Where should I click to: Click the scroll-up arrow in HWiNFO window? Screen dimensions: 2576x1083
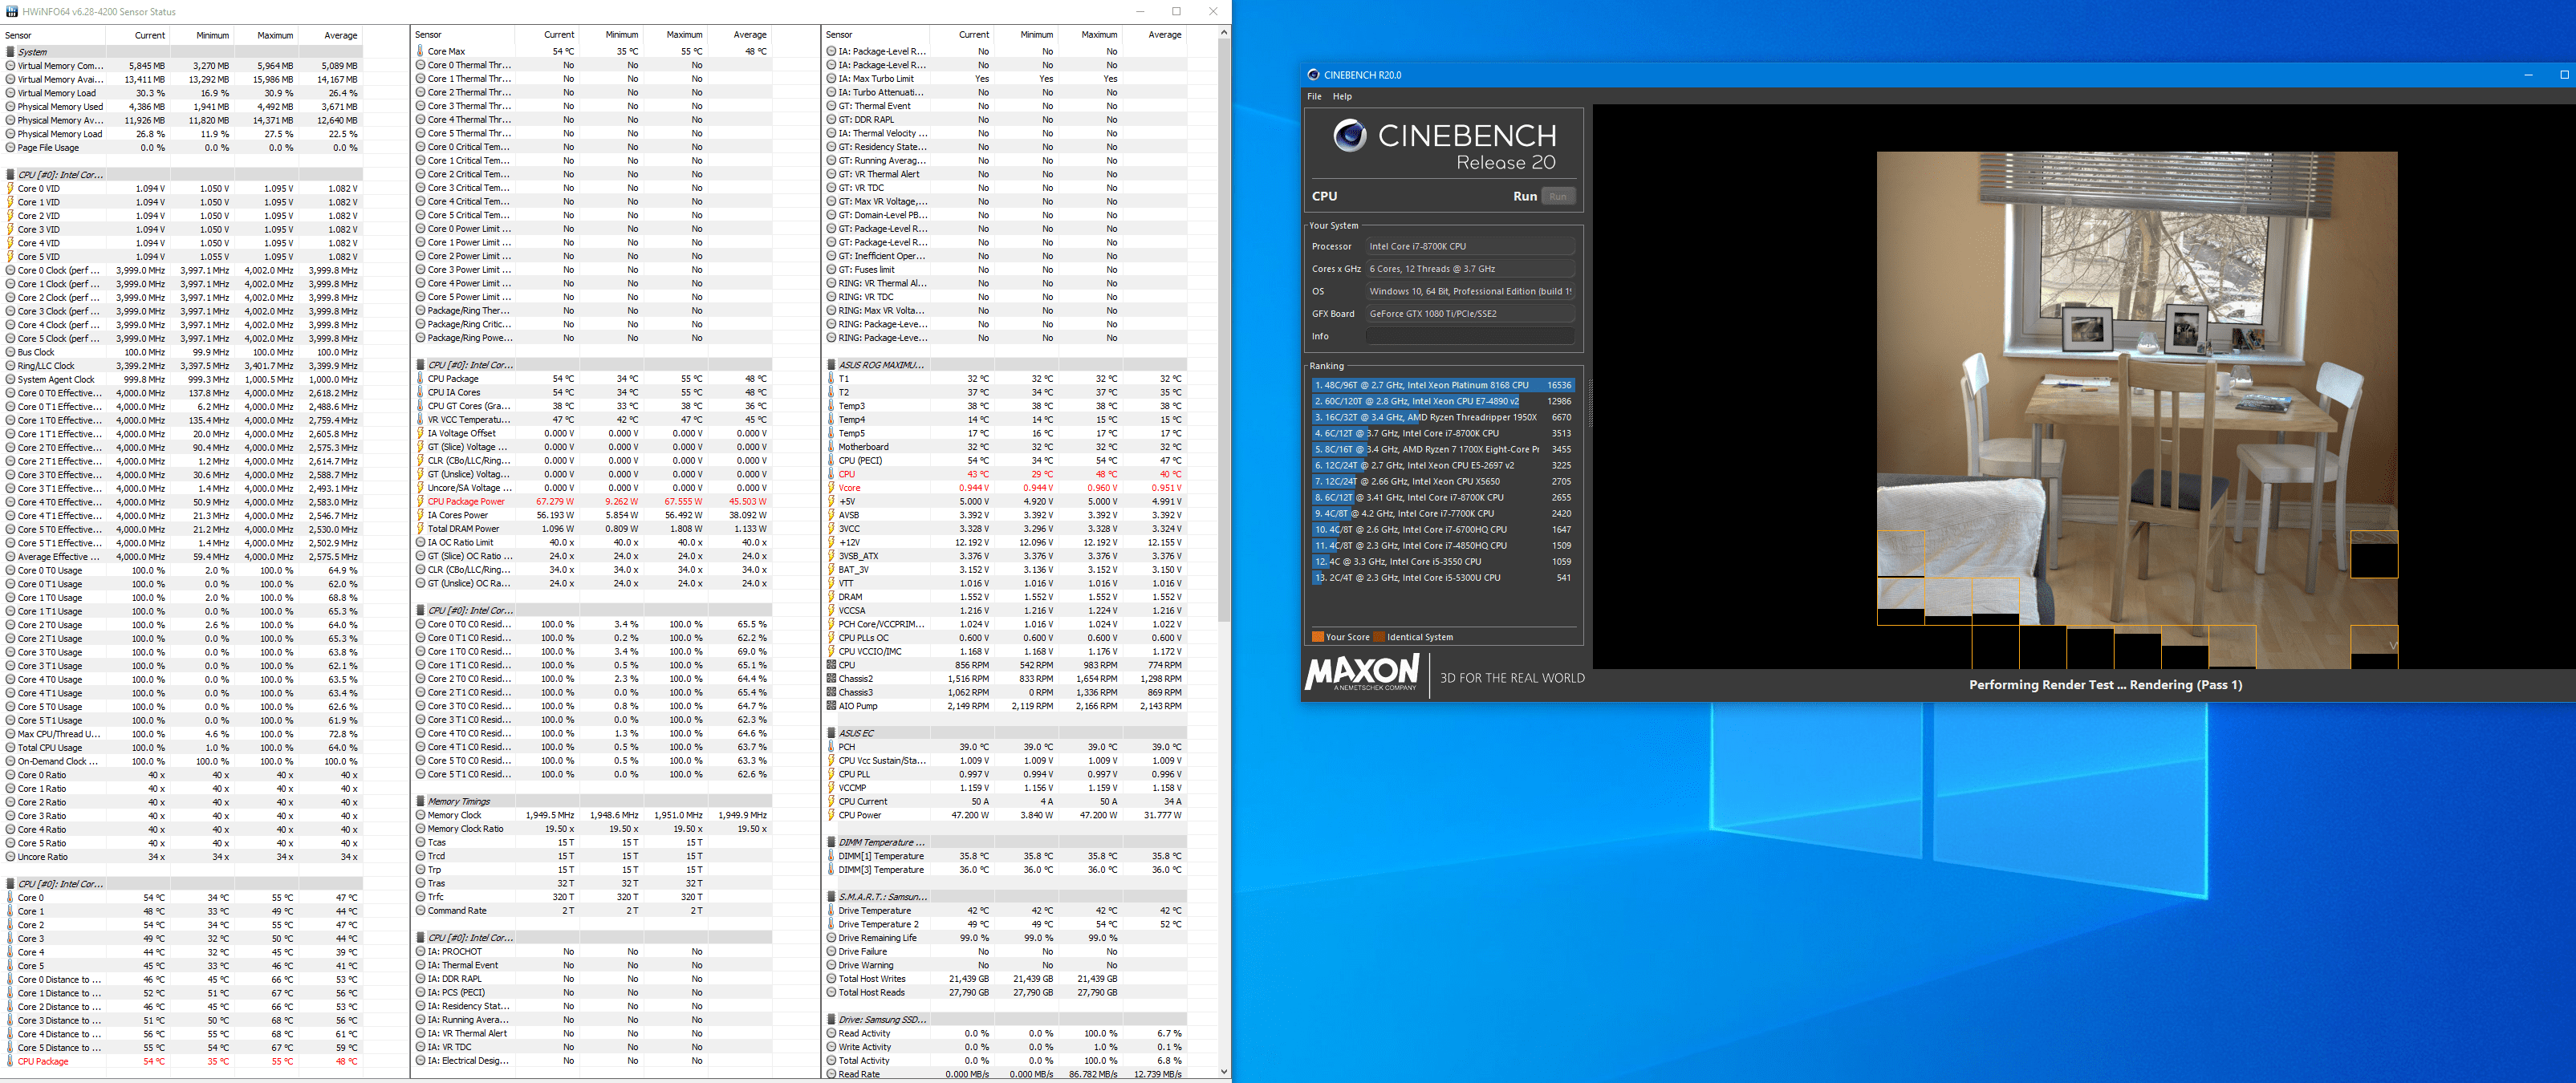click(x=1223, y=33)
